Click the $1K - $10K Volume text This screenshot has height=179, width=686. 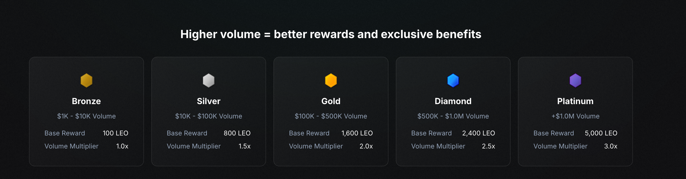point(86,116)
